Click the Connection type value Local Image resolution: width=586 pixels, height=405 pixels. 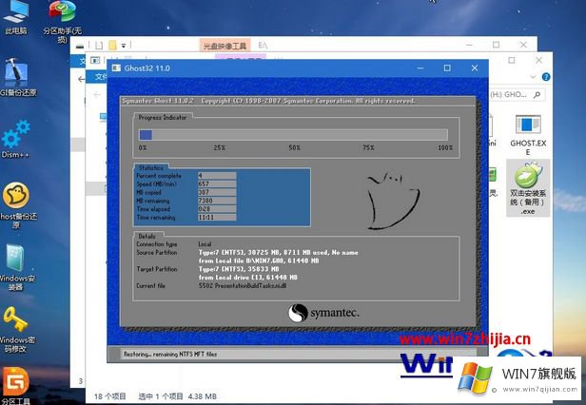[205, 244]
